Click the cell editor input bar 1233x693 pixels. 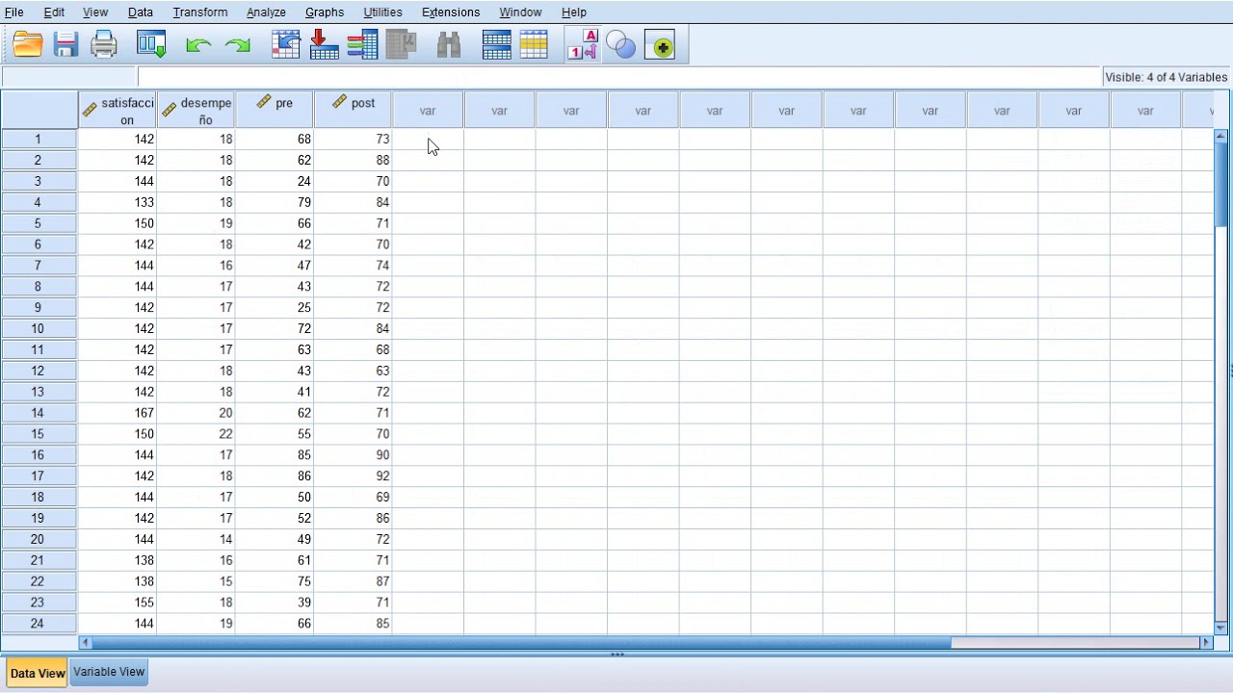[619, 77]
